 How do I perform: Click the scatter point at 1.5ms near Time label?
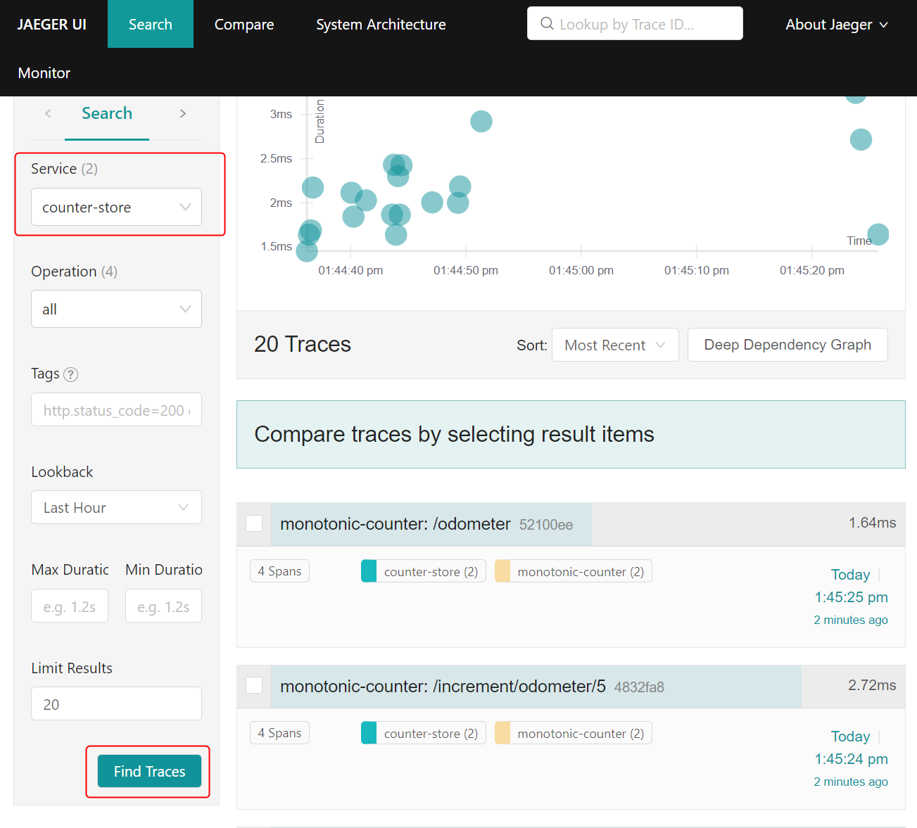tap(878, 234)
